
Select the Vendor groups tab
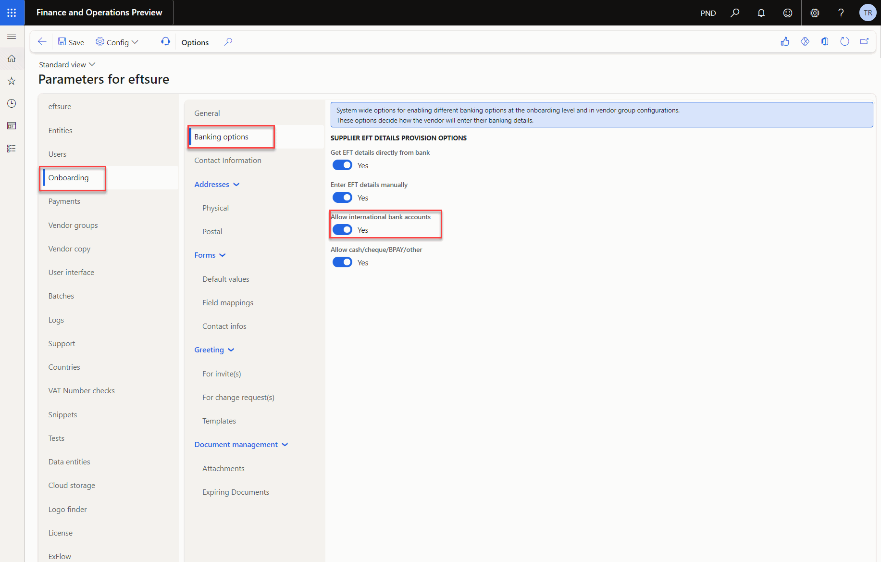[x=109, y=225]
